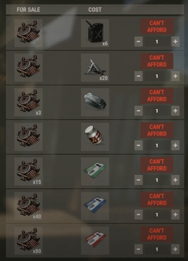Click the FOR SALE column header

point(28,10)
